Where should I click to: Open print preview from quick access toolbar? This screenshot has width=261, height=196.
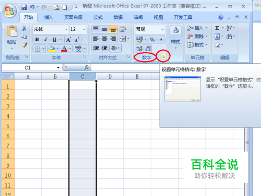click(56, 7)
